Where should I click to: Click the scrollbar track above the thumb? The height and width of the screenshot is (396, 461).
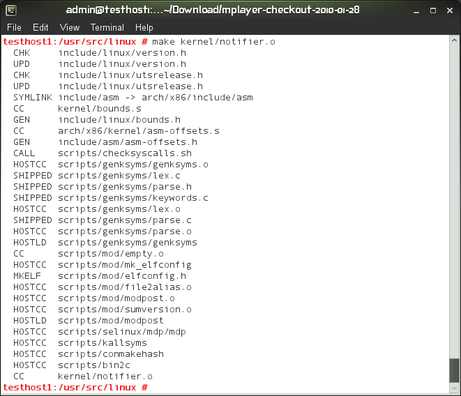pos(454,201)
